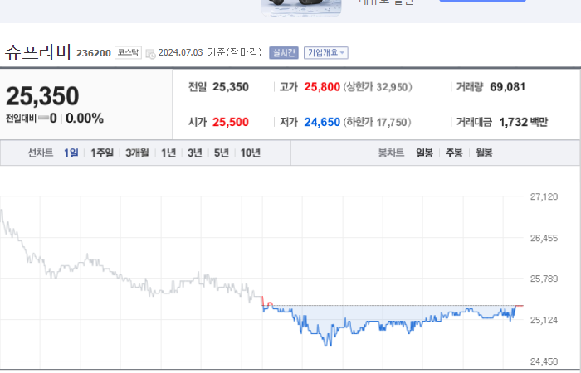
Task: Show the 5년 line chart
Action: click(222, 153)
